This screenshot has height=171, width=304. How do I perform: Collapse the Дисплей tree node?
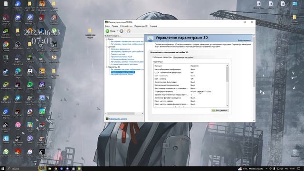[x=106, y=47]
